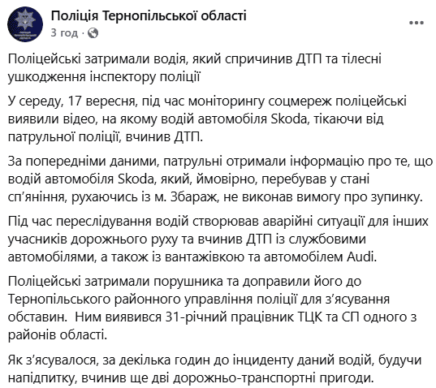
Task: Click the paragraph starting 'За попередніми даними'
Action: coord(221,179)
